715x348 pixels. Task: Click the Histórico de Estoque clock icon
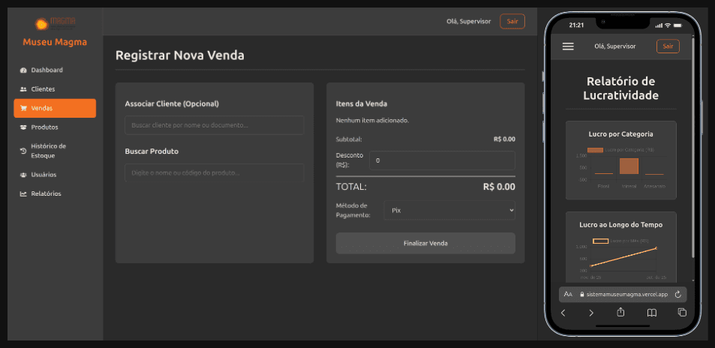pos(23,151)
